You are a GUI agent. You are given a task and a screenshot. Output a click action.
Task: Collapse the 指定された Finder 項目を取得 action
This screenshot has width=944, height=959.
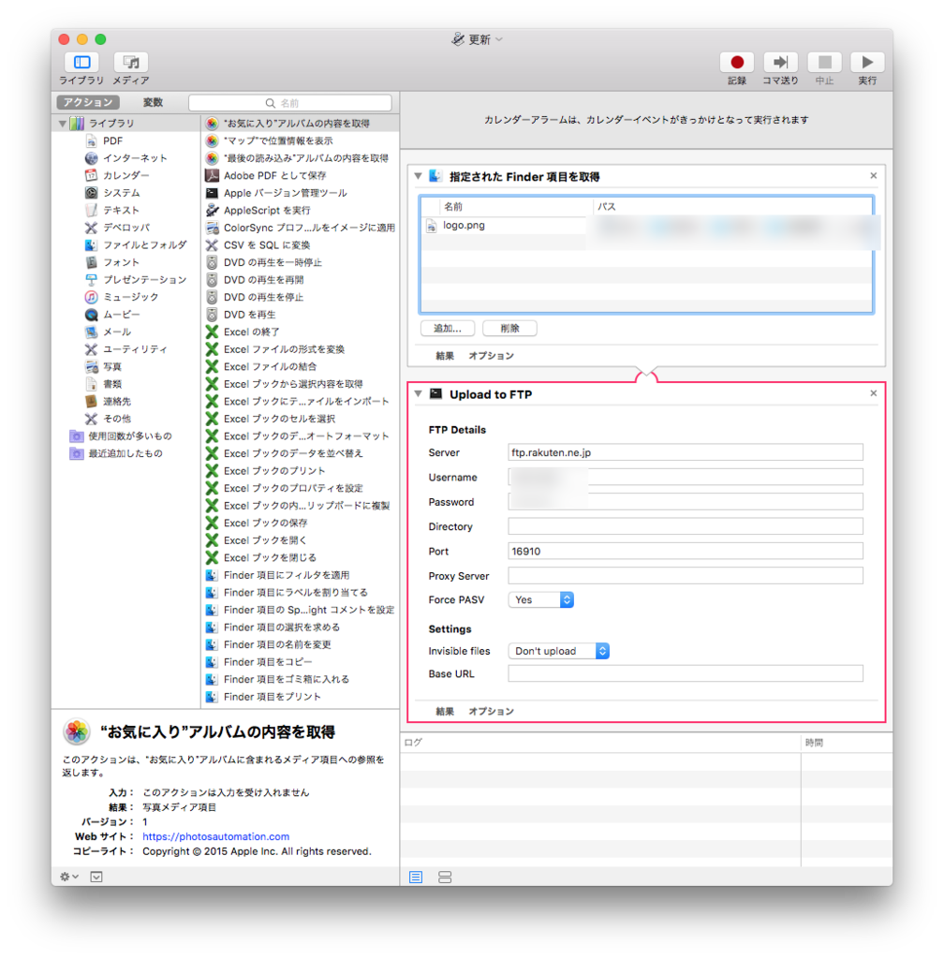(419, 176)
